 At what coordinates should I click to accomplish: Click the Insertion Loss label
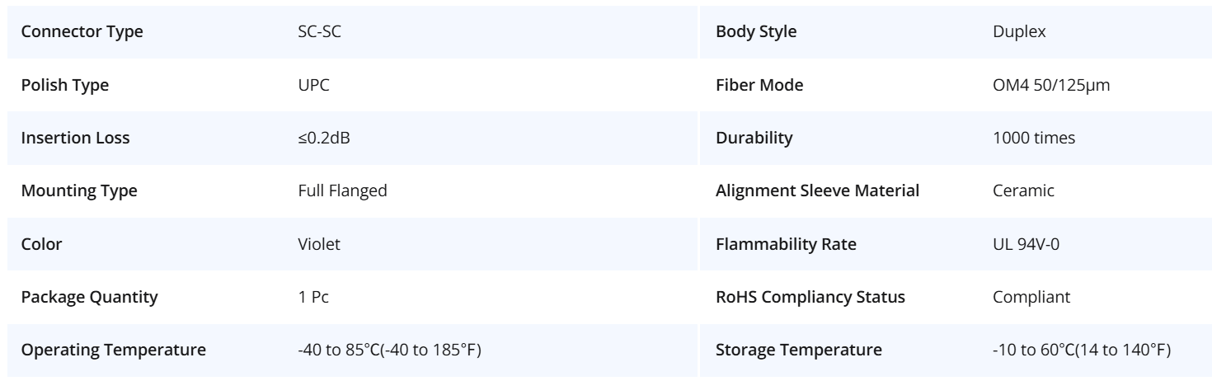74,138
